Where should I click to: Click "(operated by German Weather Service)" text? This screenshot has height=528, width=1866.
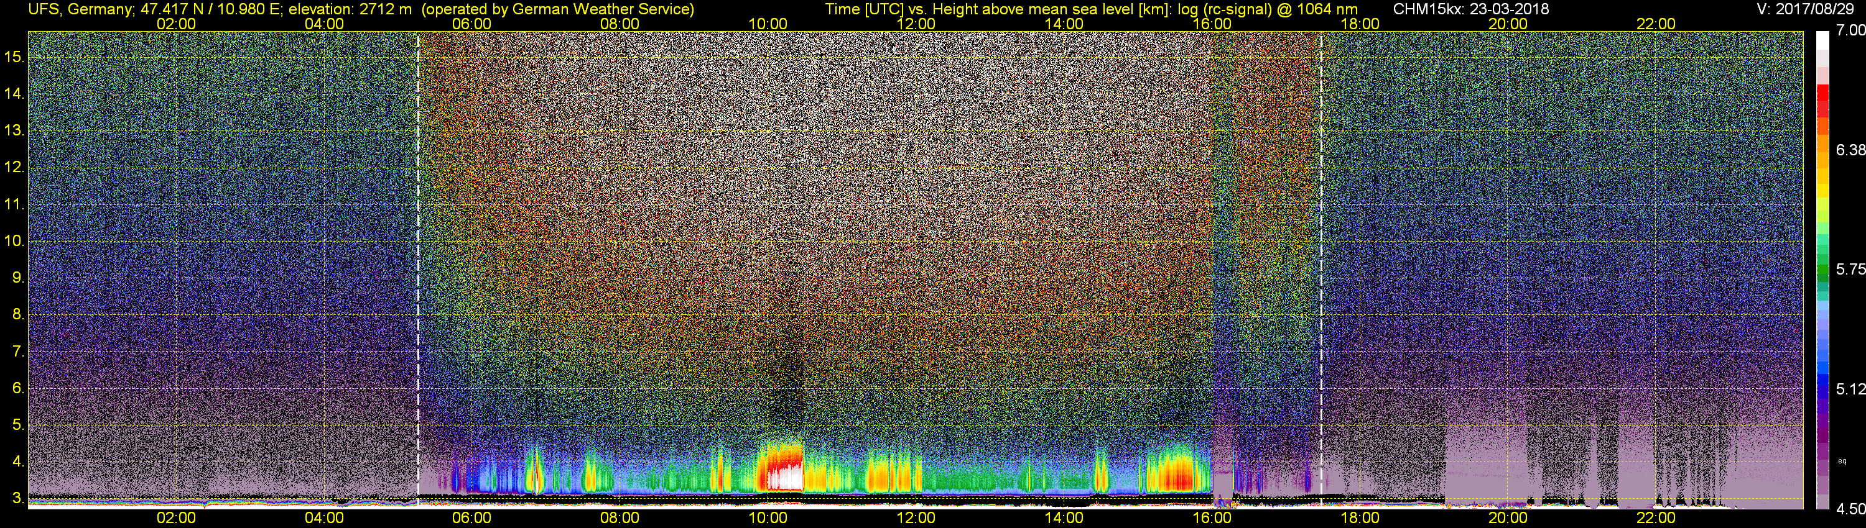(x=558, y=9)
